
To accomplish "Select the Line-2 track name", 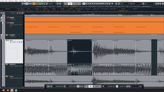I will coord(12,76).
